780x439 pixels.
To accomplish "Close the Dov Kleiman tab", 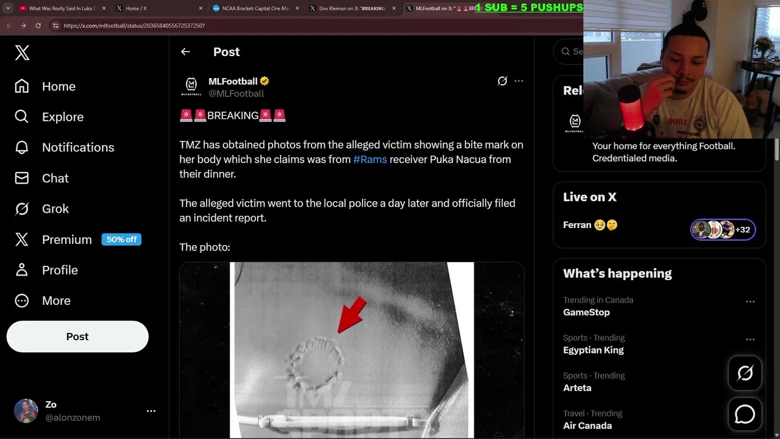I will pyautogui.click(x=394, y=9).
